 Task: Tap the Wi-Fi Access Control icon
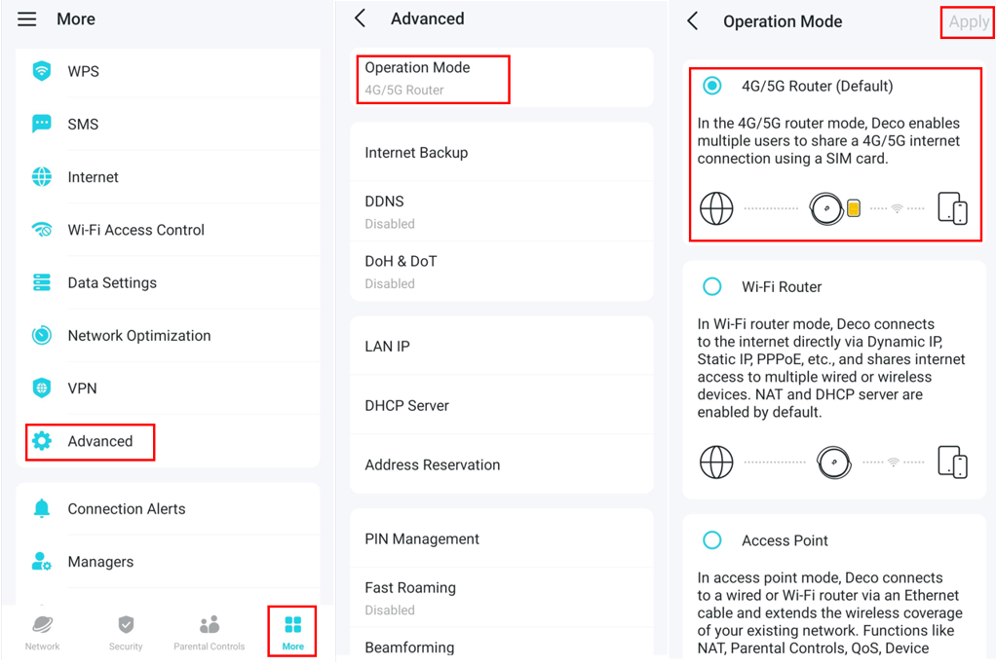pyautogui.click(x=42, y=230)
